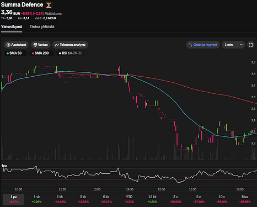The width and height of the screenshot is (257, 207).
Task: Click the 14.30 time axis label
Action: tap(130, 189)
